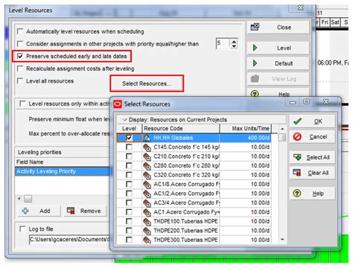The width and height of the screenshot is (353, 268).
Task: Check Level box for THDPE100.Tuberias row
Action: [x=129, y=221]
